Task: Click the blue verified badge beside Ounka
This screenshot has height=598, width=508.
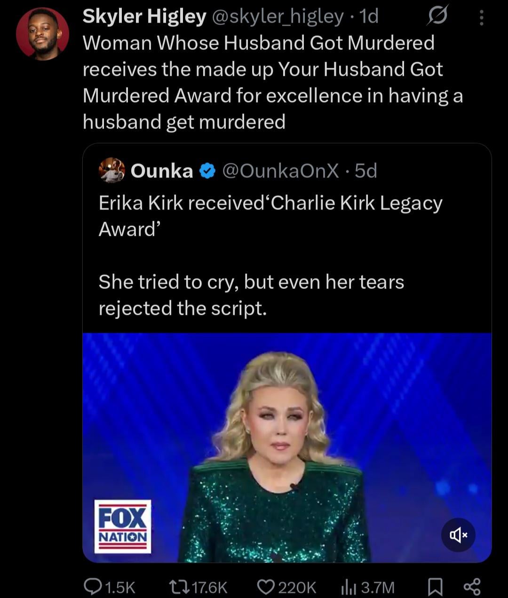Action: pos(207,171)
